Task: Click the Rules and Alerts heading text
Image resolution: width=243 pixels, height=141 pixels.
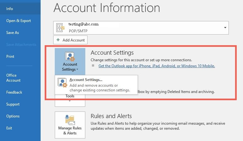Action: point(111,116)
